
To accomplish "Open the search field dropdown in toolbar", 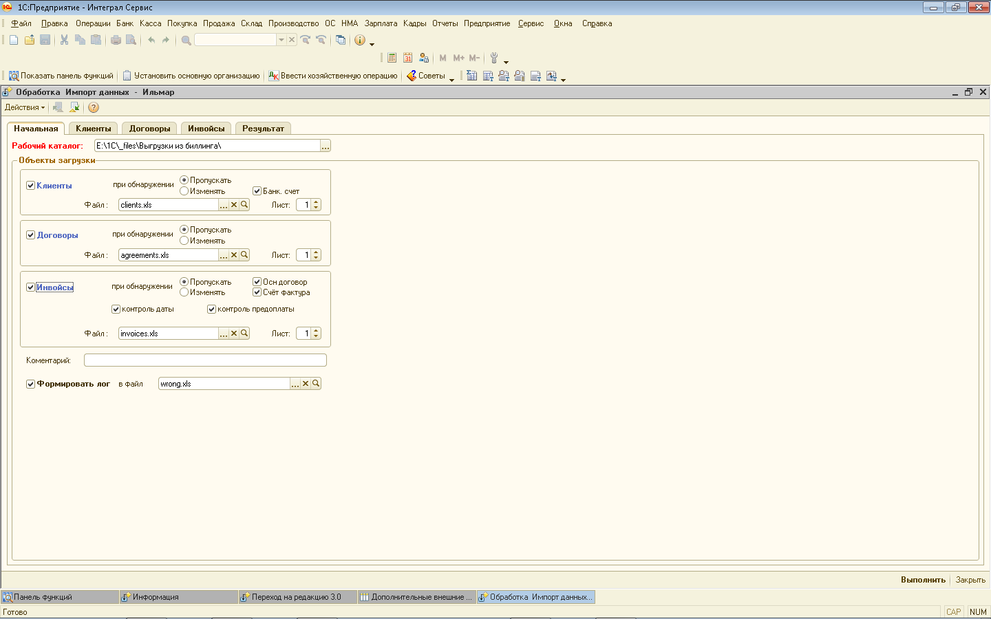I will pos(281,40).
